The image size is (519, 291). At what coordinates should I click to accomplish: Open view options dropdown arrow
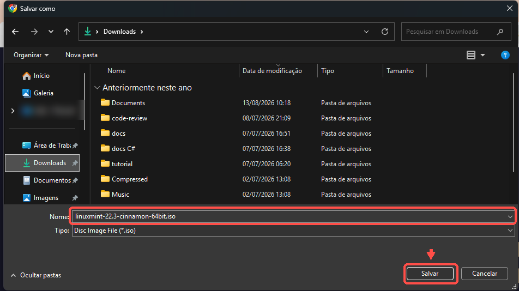pyautogui.click(x=482, y=55)
